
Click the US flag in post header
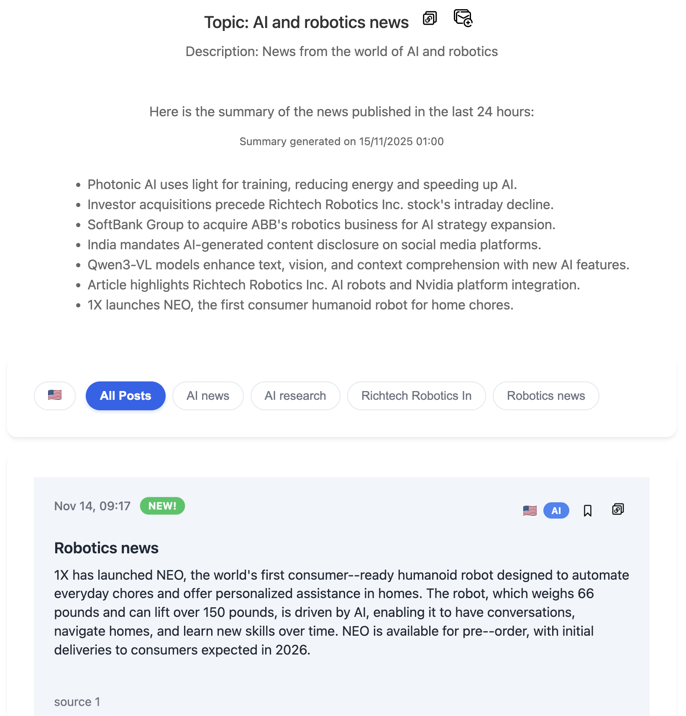[530, 511]
